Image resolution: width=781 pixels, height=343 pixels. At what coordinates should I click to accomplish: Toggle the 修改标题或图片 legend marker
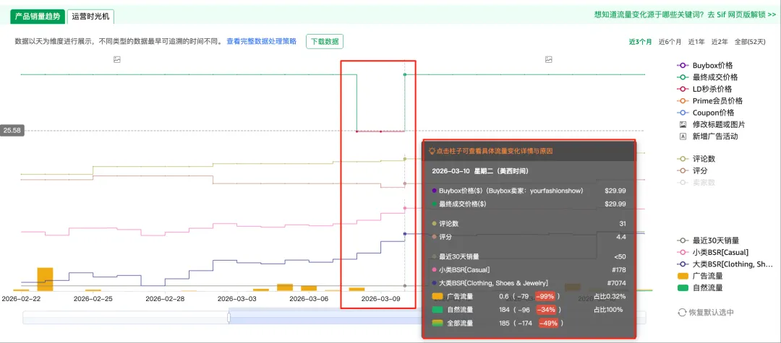point(712,124)
